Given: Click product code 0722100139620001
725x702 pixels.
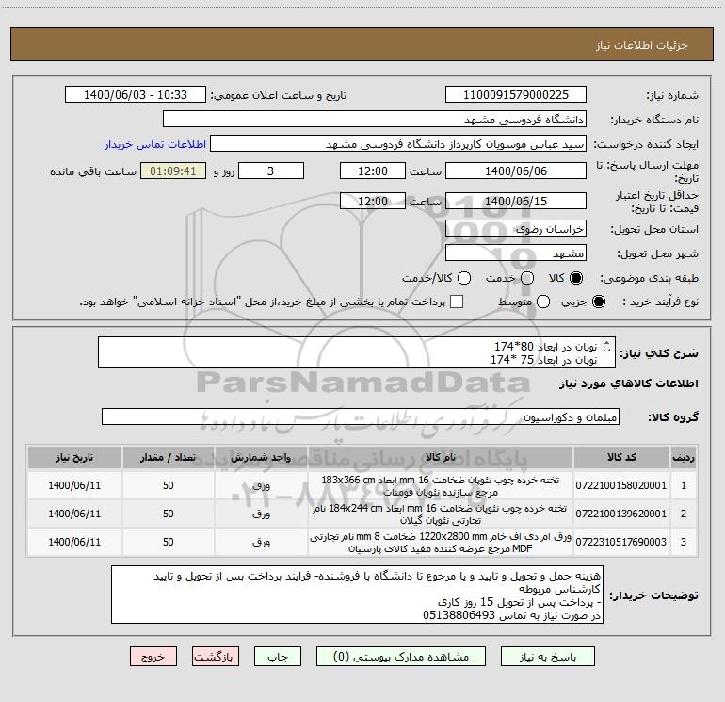Looking at the screenshot, I should (621, 514).
